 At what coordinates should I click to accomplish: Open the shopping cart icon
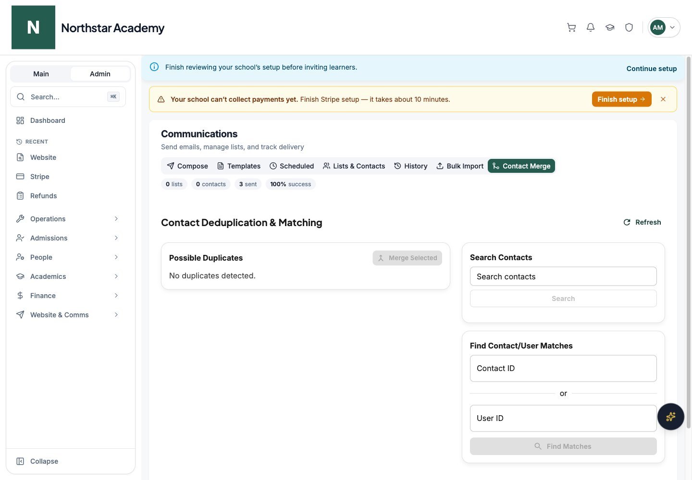coord(571,27)
